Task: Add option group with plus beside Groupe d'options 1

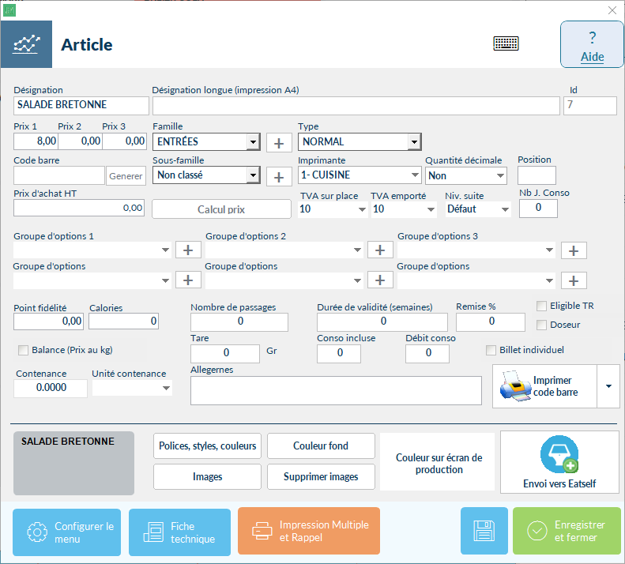Action: click(x=188, y=250)
